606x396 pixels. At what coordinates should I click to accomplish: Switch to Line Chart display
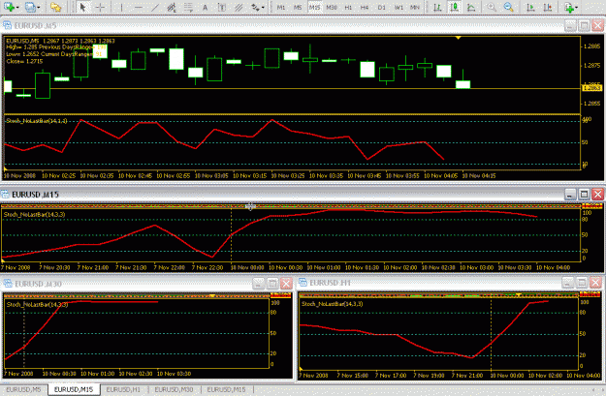pyautogui.click(x=471, y=7)
